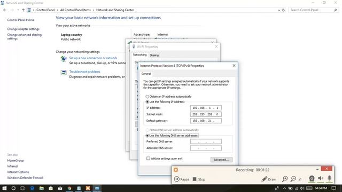Click the Default gateway field

click(206, 121)
